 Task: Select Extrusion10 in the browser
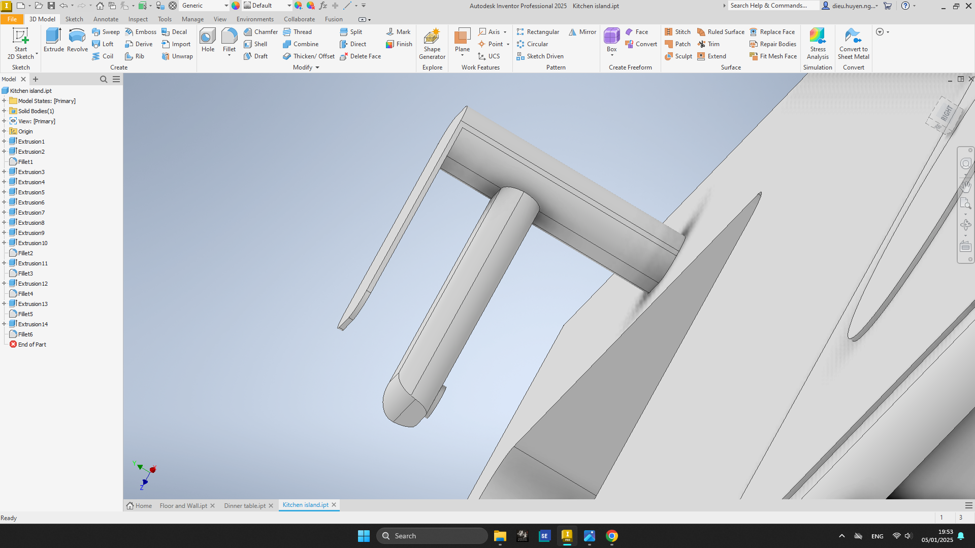pyautogui.click(x=32, y=243)
